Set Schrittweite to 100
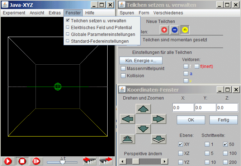 (x=225, y=153)
